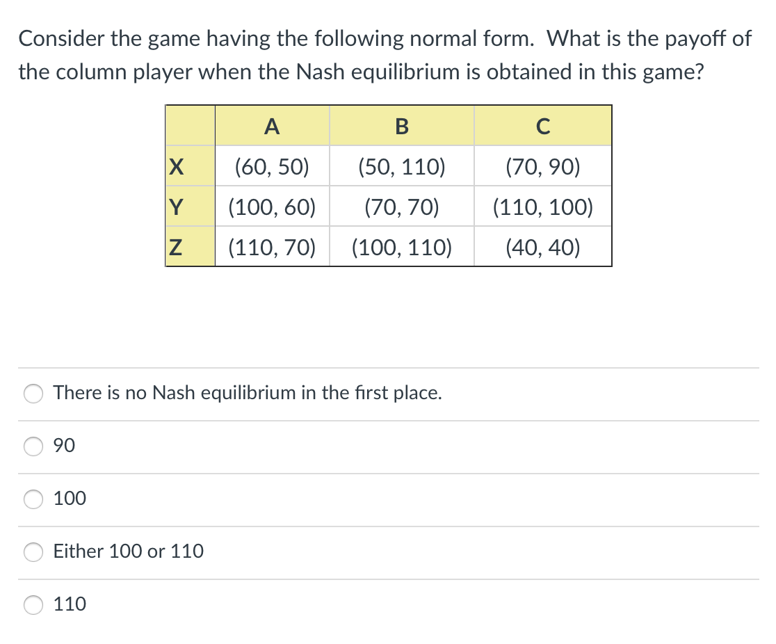Viewport: 776px width, 644px height.
Task: Click the "110" answer text
Action: (70, 604)
